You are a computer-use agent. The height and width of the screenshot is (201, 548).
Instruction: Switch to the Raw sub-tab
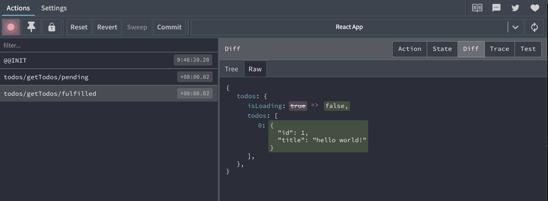click(x=255, y=69)
